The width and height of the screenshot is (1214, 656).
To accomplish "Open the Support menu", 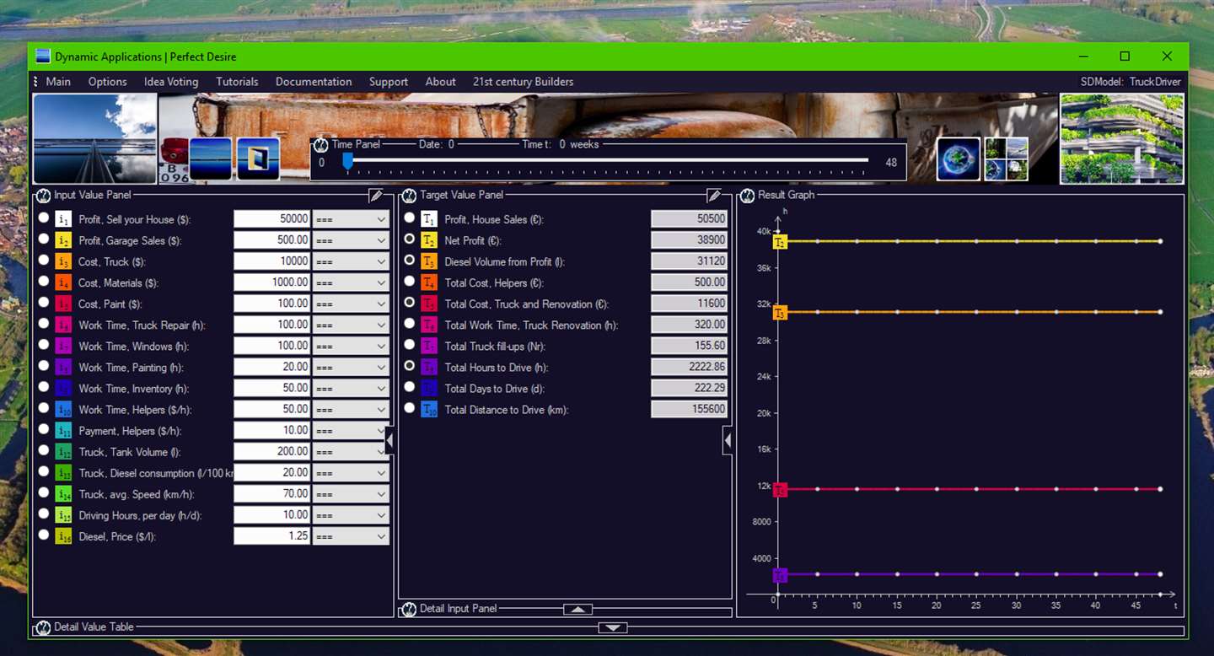I will tap(389, 82).
